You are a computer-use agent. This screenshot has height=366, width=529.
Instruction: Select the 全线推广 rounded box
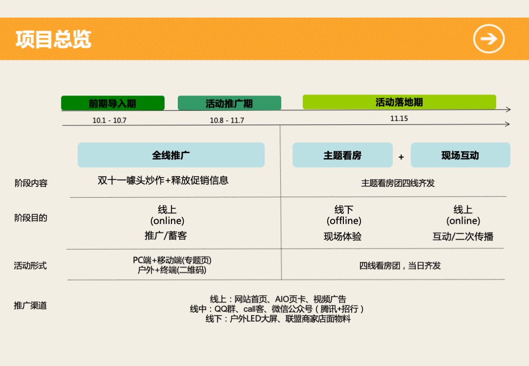tap(171, 155)
